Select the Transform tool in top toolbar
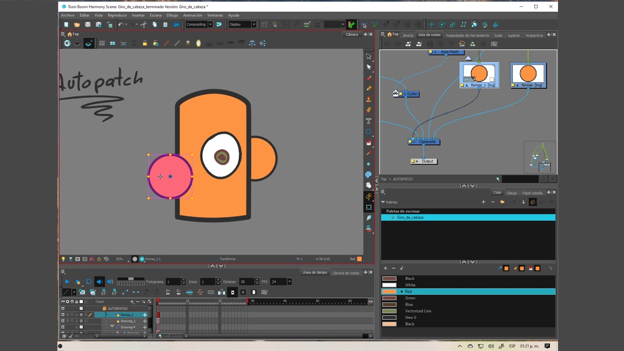624x351 pixels. (x=430, y=24)
